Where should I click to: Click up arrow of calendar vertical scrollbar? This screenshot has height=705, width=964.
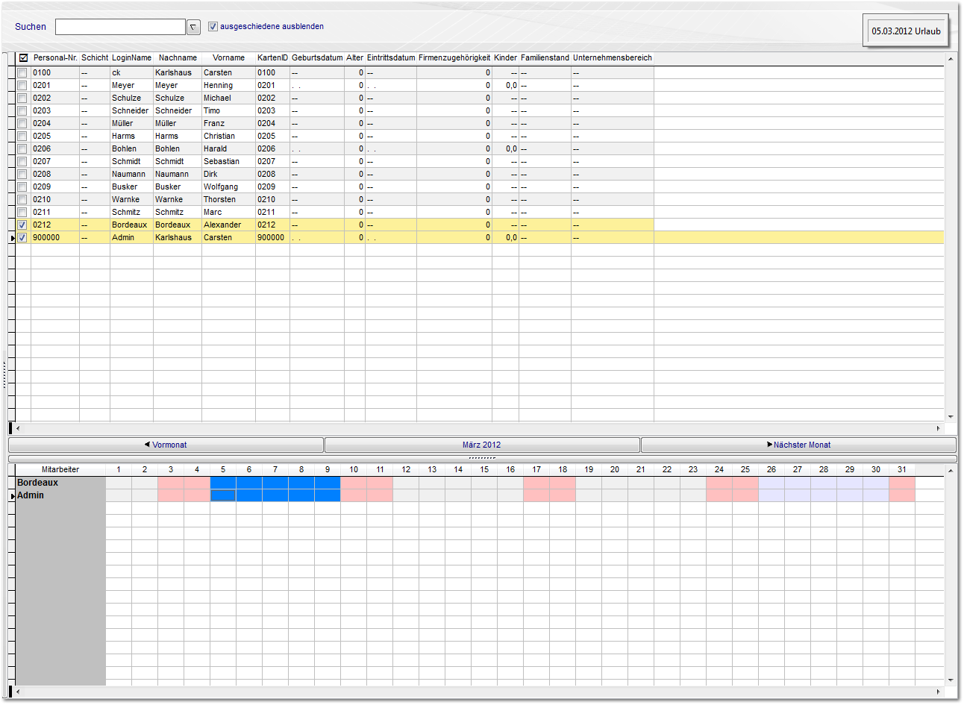click(951, 470)
